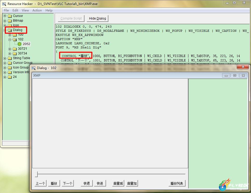Click the Resource Hacker title bar icon
Image resolution: width=251 pixels, height=193 pixels.
tap(4, 4)
